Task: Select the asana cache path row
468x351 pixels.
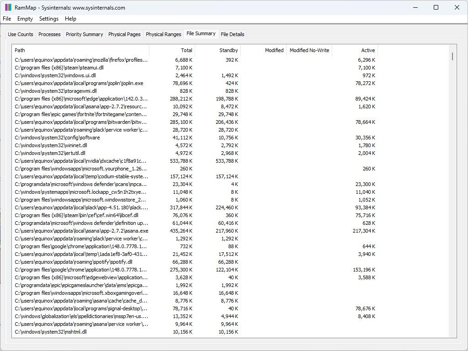Action: [195, 301]
